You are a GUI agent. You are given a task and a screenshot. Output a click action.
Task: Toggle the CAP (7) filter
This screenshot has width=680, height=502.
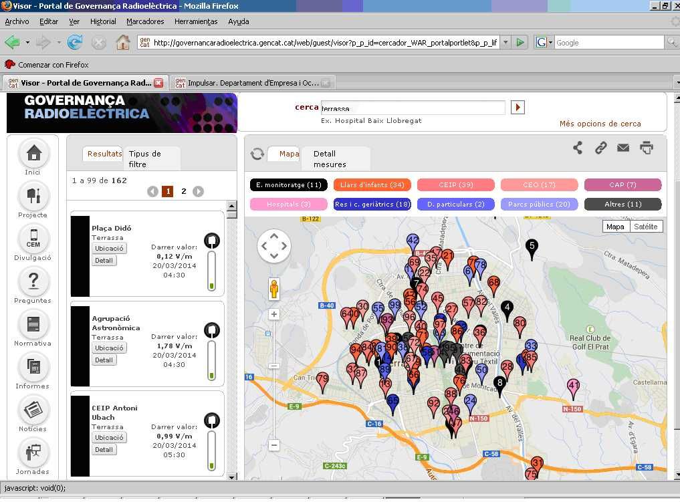pyautogui.click(x=622, y=185)
